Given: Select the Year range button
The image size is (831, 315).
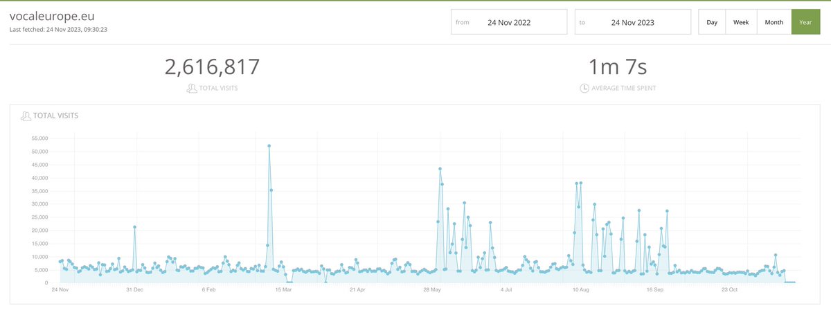Looking at the screenshot, I should [x=806, y=22].
